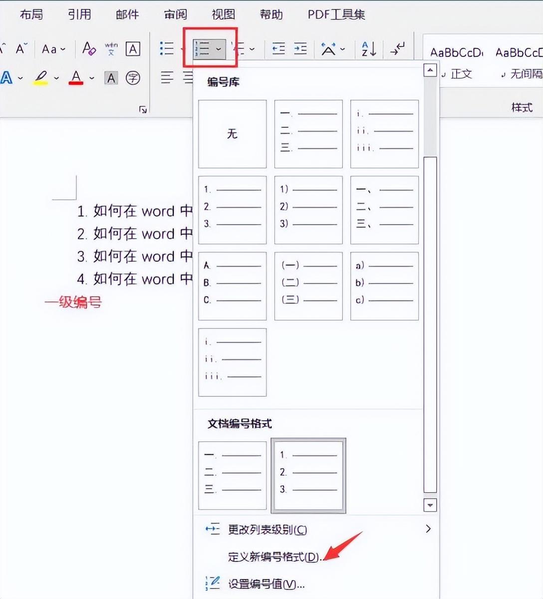Click document line "1. 如何在 word 中"
Screen dimensions: 543x599
[x=135, y=211]
